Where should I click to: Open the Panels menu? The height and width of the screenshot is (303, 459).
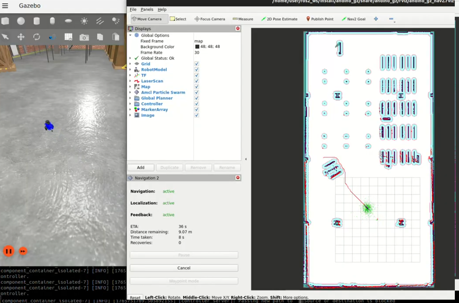147,9
